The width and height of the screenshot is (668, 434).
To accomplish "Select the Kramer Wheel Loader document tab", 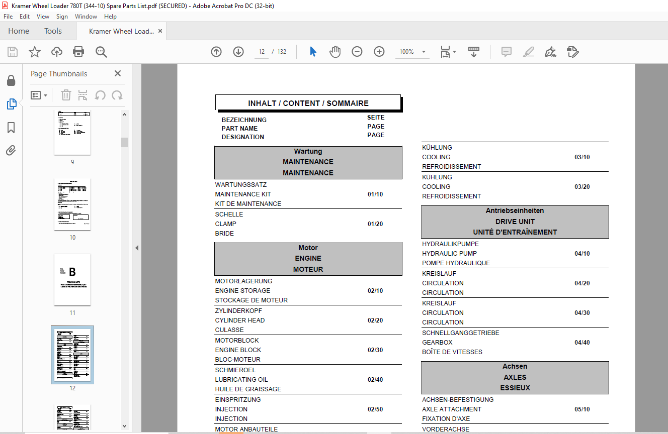I will tap(121, 31).
